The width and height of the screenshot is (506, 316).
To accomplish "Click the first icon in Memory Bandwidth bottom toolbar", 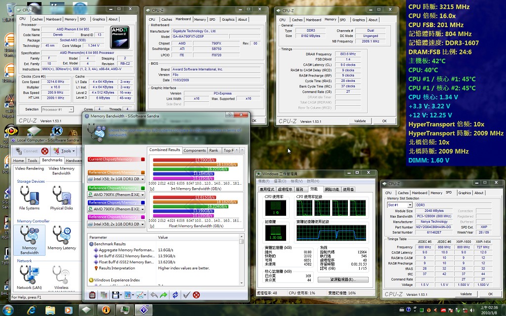I will pyautogui.click(x=92, y=295).
